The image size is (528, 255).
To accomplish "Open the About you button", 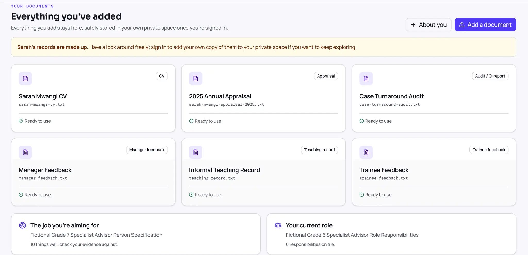I will tap(428, 25).
